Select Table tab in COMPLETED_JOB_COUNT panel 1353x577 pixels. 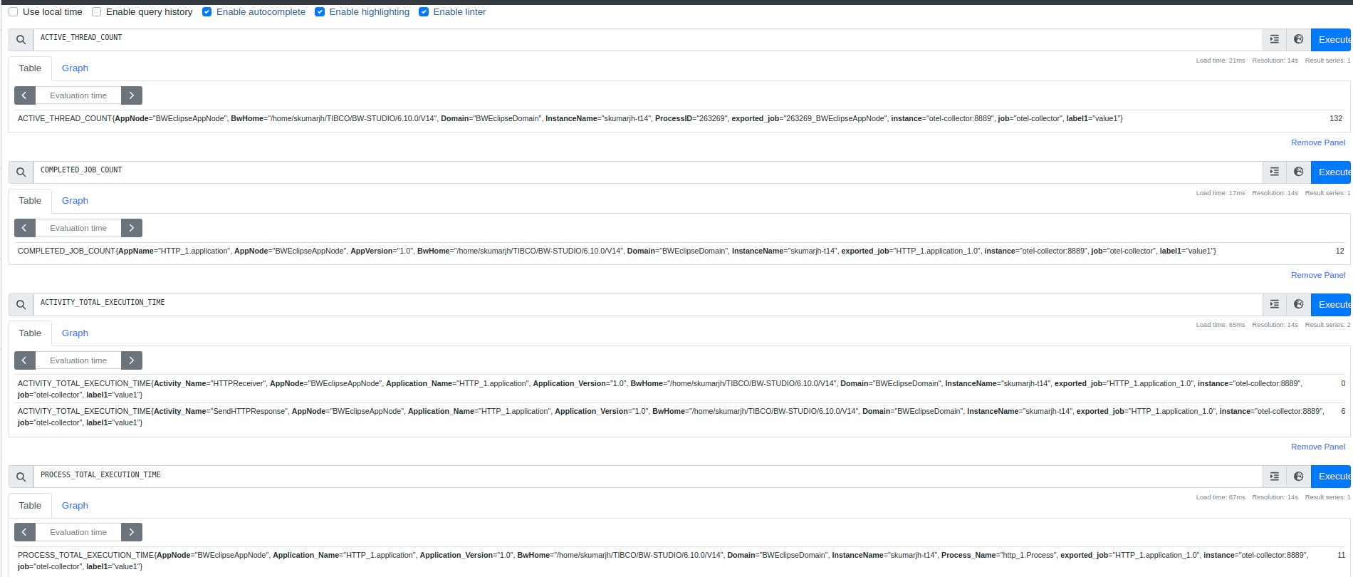(30, 201)
